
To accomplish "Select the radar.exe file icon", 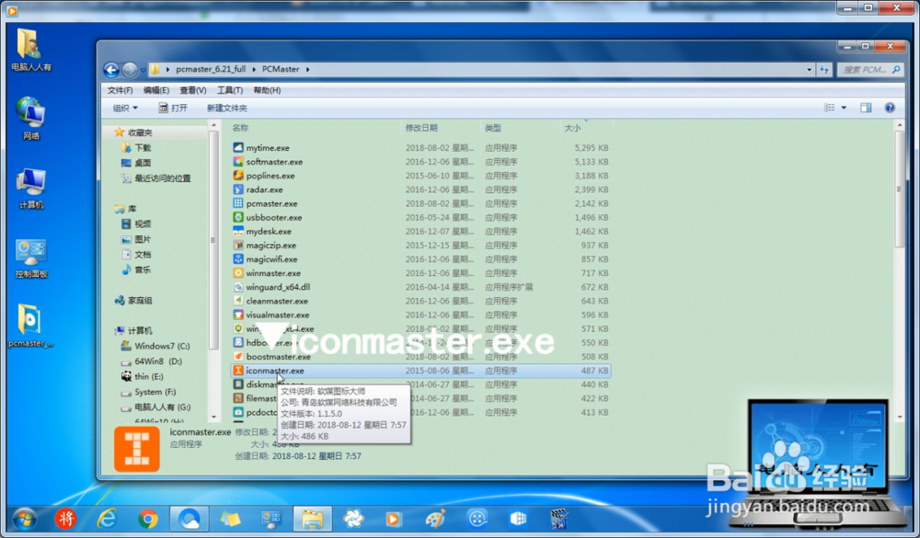I will point(237,189).
